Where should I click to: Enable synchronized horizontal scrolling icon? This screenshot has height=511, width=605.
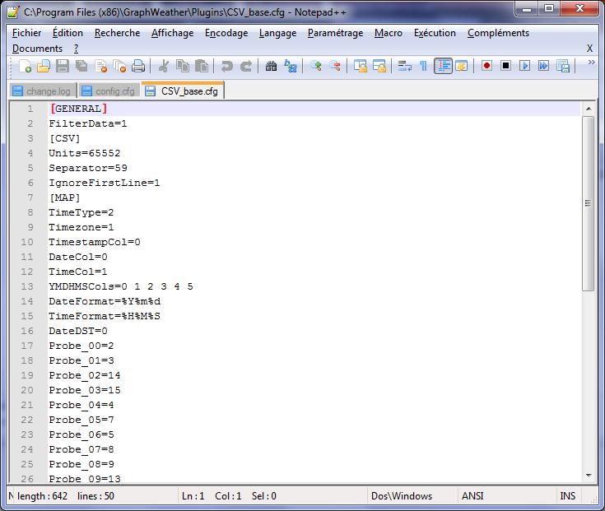[379, 66]
